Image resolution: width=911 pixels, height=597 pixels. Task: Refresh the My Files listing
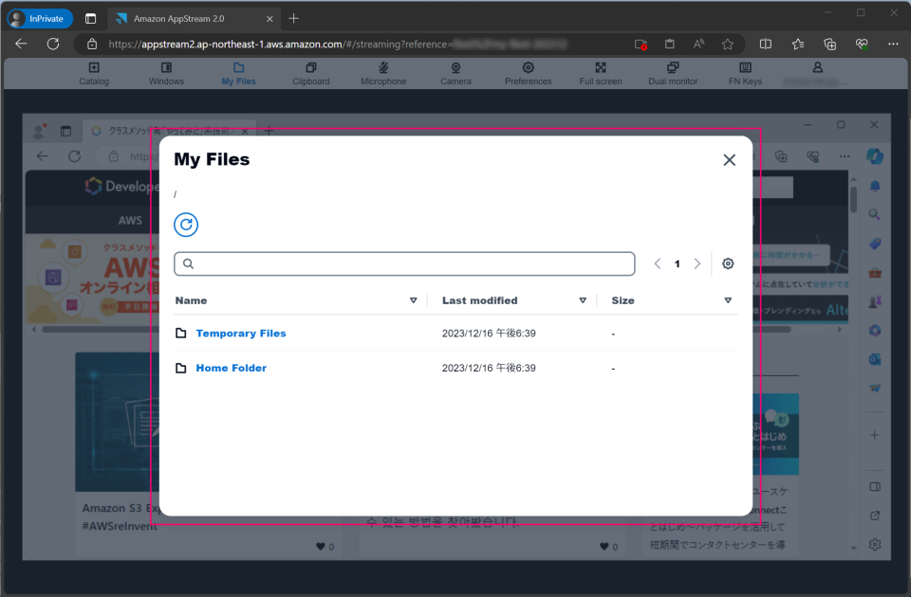pos(186,225)
